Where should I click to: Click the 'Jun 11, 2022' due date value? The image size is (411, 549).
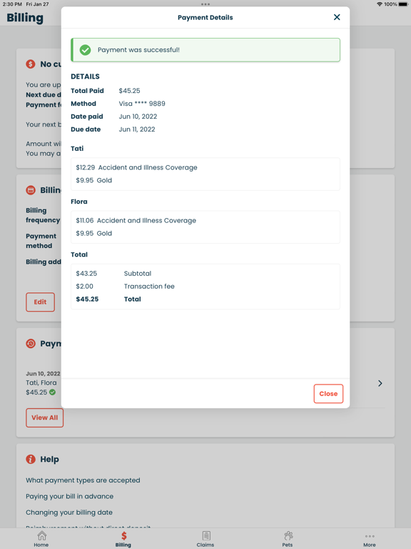pos(137,129)
